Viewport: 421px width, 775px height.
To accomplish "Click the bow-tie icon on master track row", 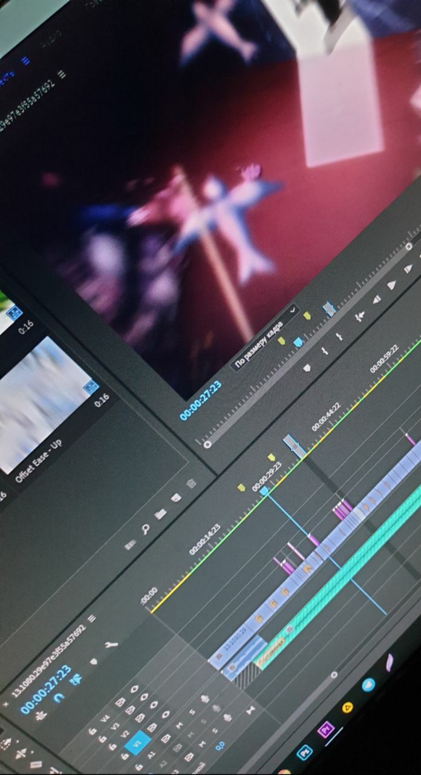I will 250,710.
